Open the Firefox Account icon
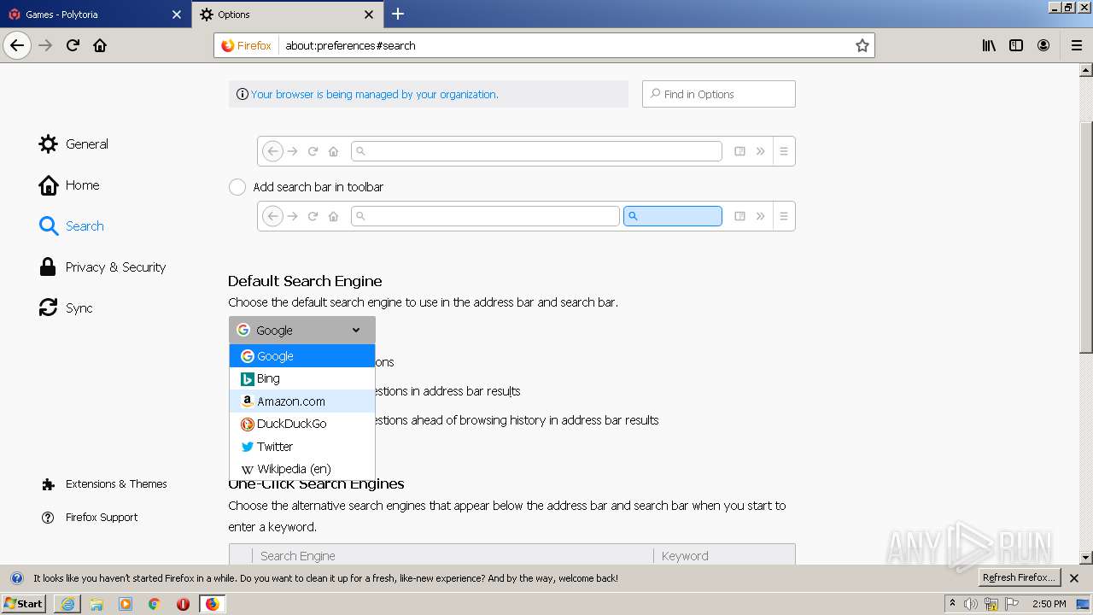Image resolution: width=1093 pixels, height=615 pixels. [x=1043, y=45]
